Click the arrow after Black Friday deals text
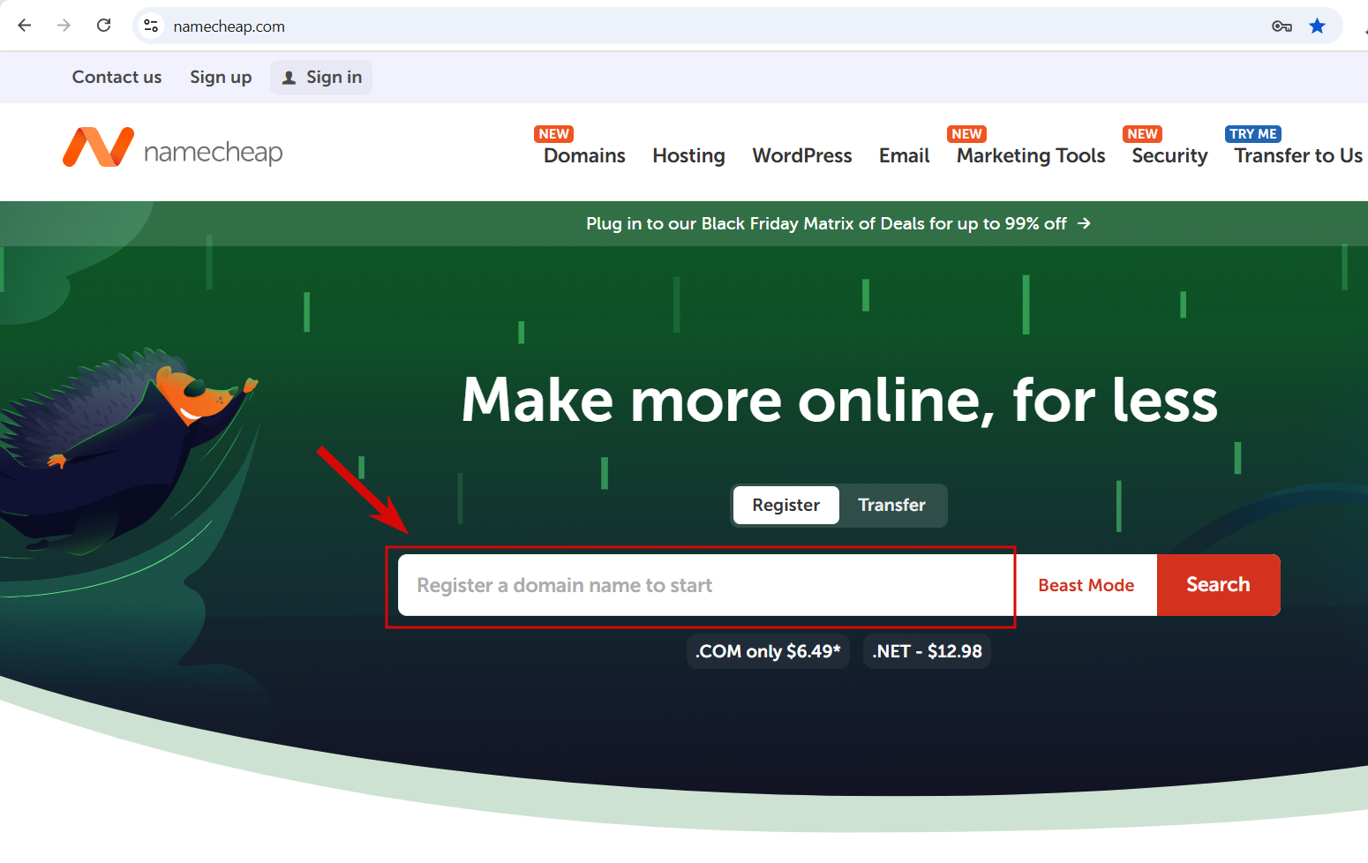Image resolution: width=1368 pixels, height=863 pixels. (1084, 223)
